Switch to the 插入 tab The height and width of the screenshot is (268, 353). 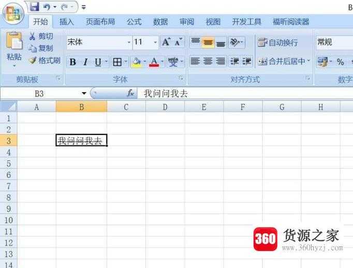(66, 22)
